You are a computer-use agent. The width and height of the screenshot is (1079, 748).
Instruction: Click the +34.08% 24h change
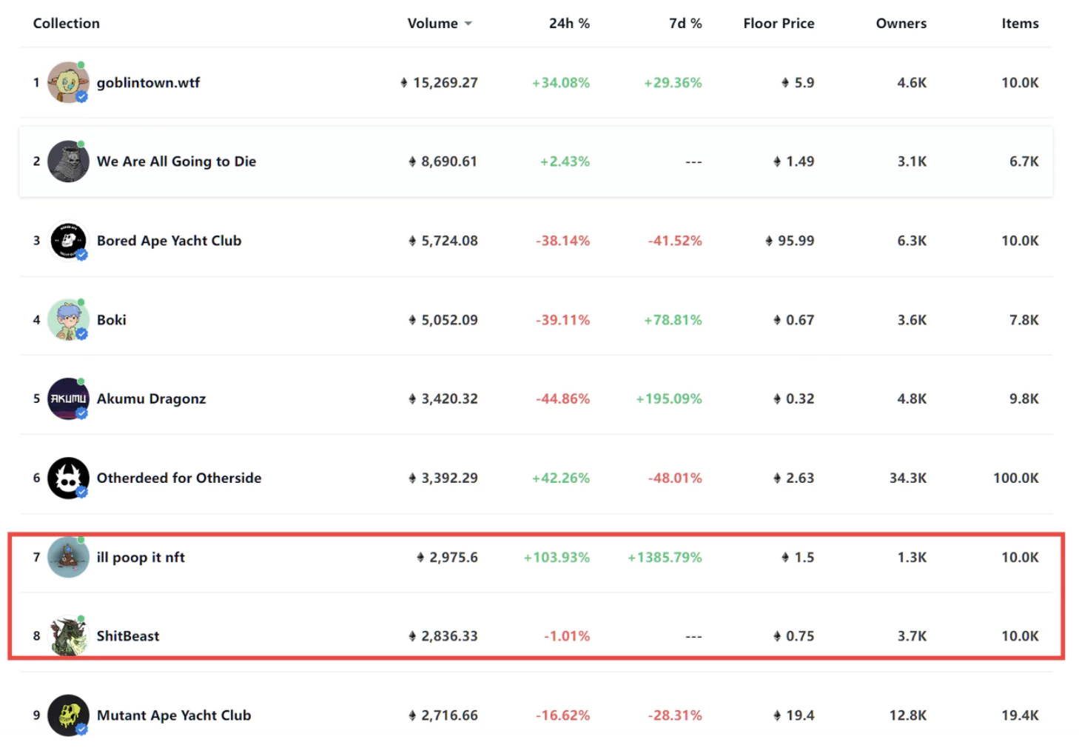pos(561,83)
